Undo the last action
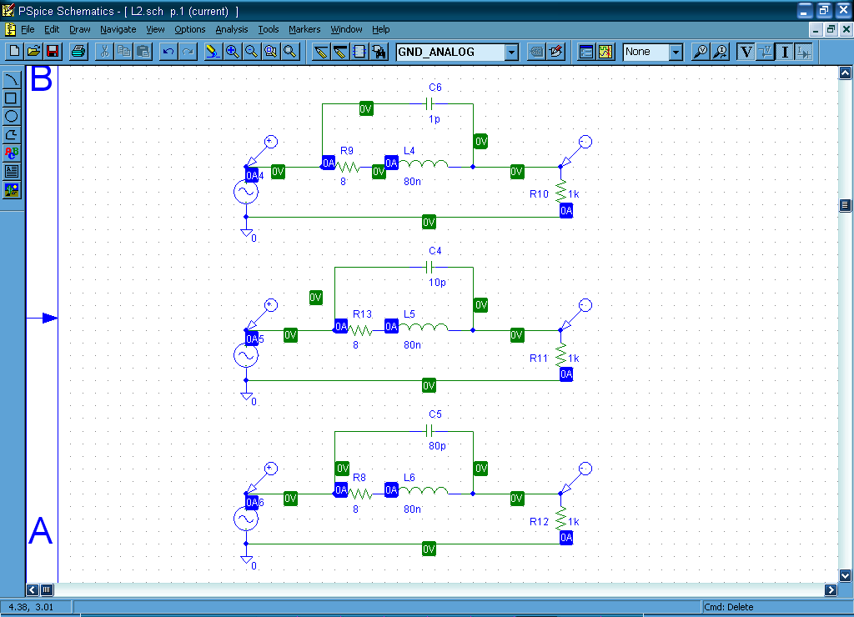This screenshot has height=617, width=854. click(x=168, y=52)
